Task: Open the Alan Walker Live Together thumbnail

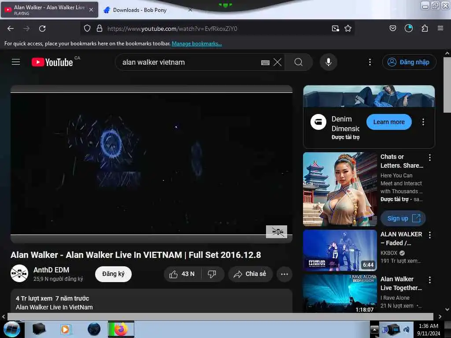Action: (340, 294)
